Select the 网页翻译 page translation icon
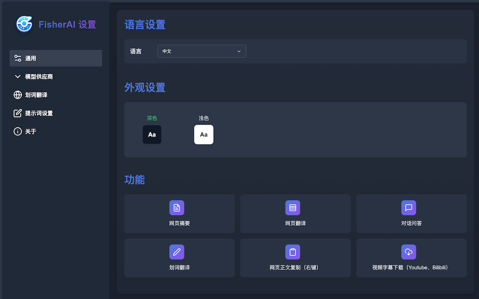 (x=293, y=208)
